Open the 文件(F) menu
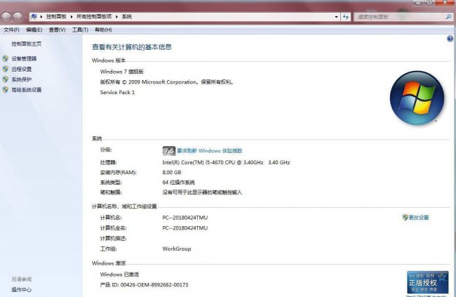The height and width of the screenshot is (297, 456). (x=11, y=29)
